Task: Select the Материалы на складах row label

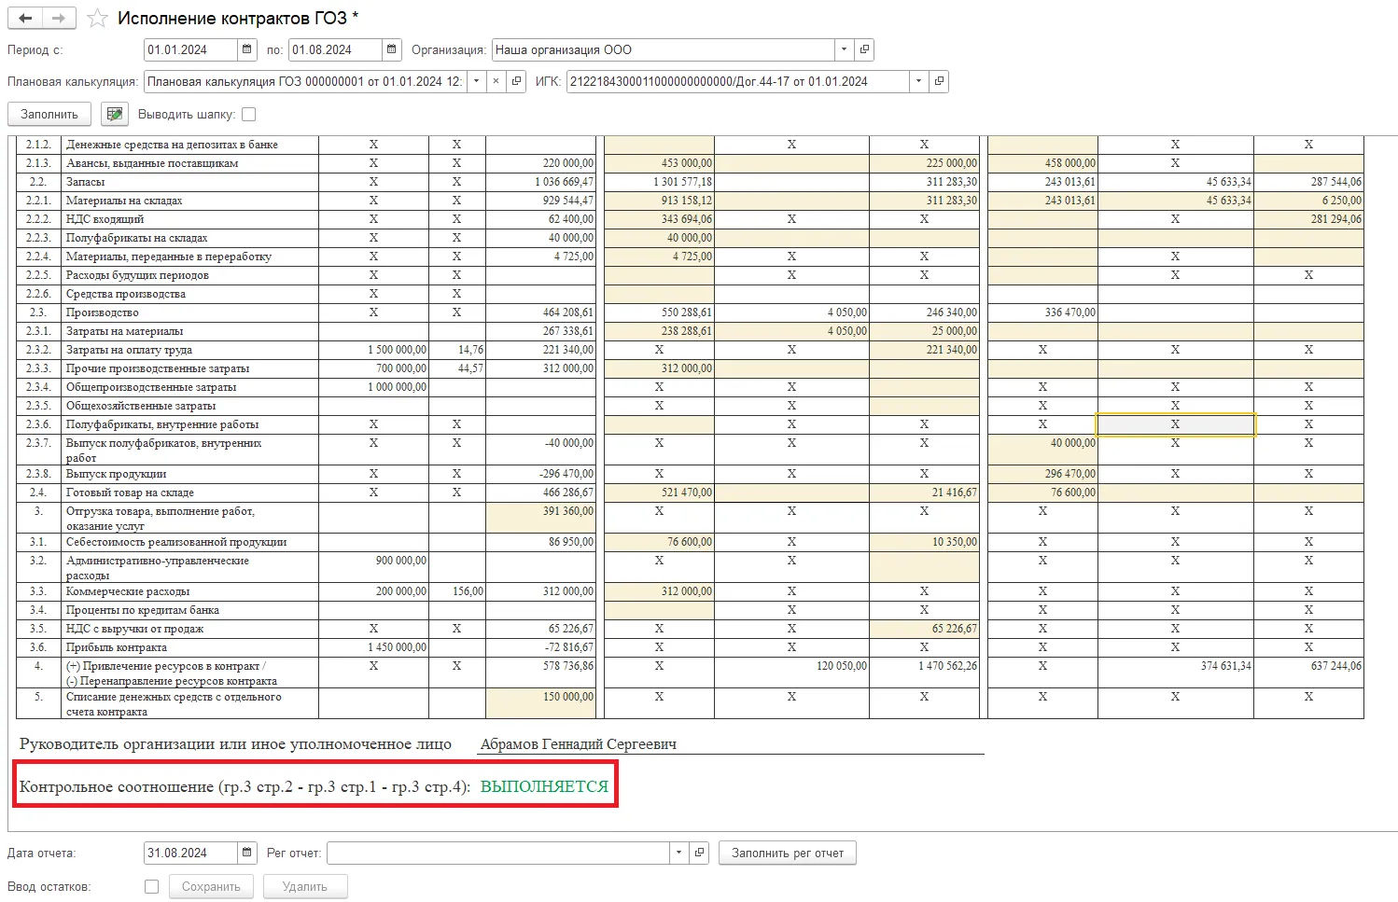Action: click(x=124, y=201)
